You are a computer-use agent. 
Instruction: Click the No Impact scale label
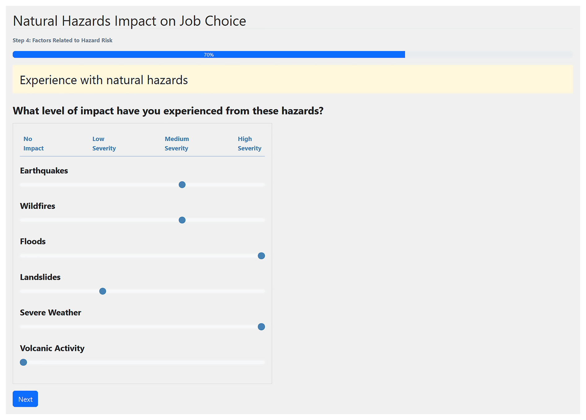(33, 143)
